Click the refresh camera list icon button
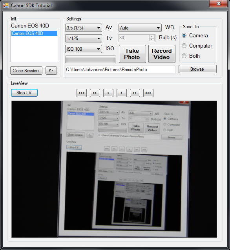 (51, 71)
